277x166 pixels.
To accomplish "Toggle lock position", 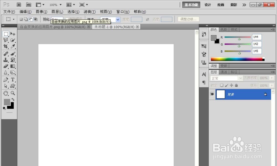I will (231, 85).
